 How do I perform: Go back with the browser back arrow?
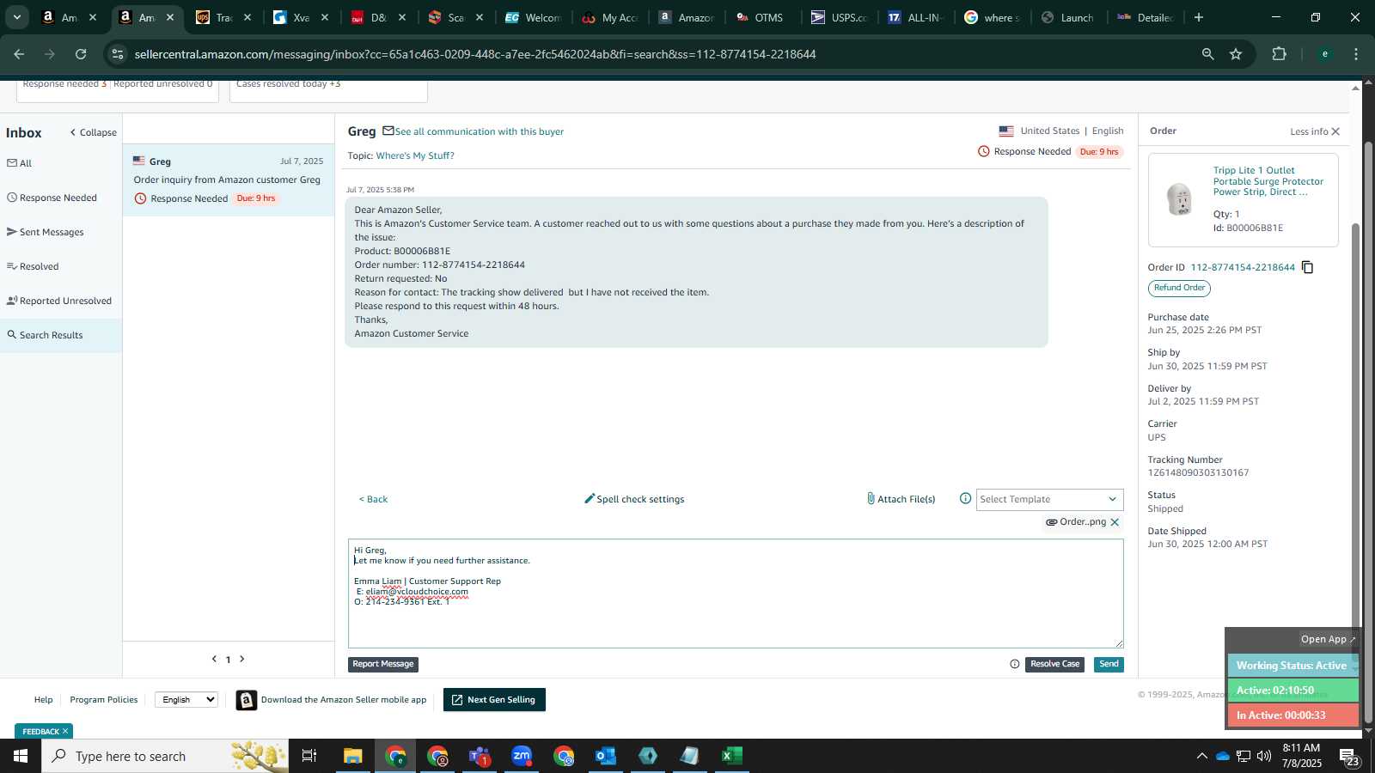(19, 54)
